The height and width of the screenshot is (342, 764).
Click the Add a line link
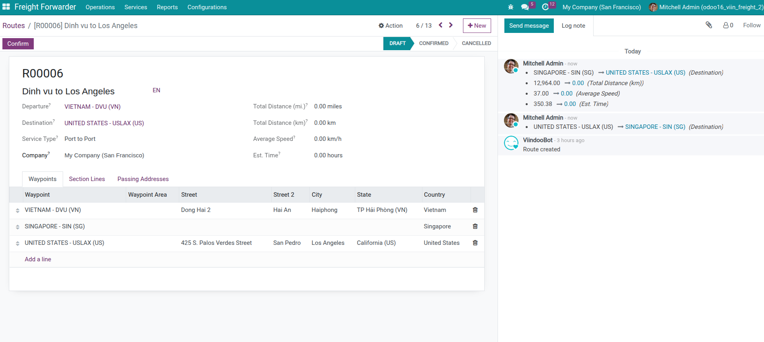click(38, 259)
